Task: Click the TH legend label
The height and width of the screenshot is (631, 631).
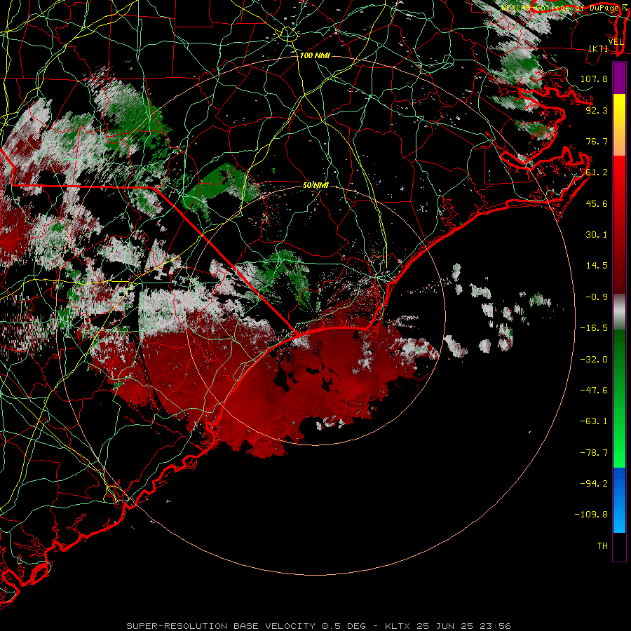Action: (x=602, y=546)
